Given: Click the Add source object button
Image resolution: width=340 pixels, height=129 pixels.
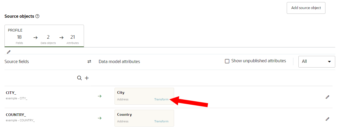Looking at the screenshot, I should [x=306, y=8].
